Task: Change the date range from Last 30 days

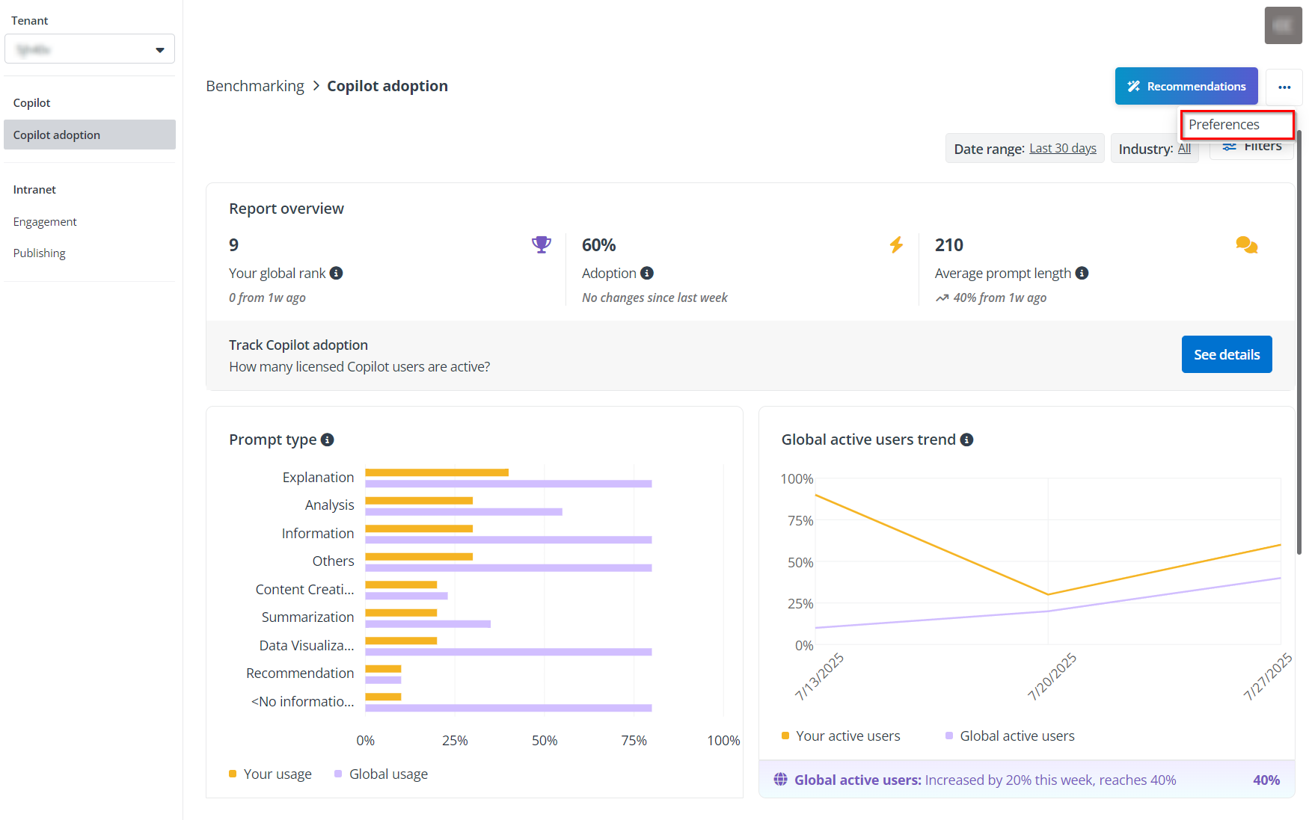Action: [1062, 148]
